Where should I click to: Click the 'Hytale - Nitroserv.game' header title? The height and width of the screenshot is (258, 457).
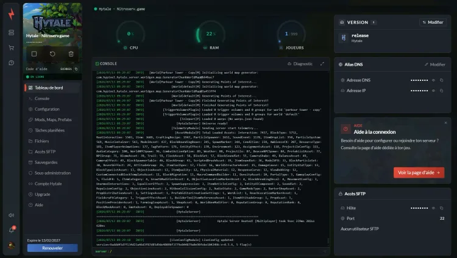tap(122, 9)
